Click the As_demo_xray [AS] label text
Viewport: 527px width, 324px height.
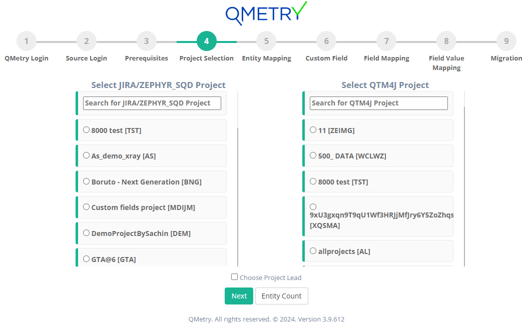click(124, 156)
